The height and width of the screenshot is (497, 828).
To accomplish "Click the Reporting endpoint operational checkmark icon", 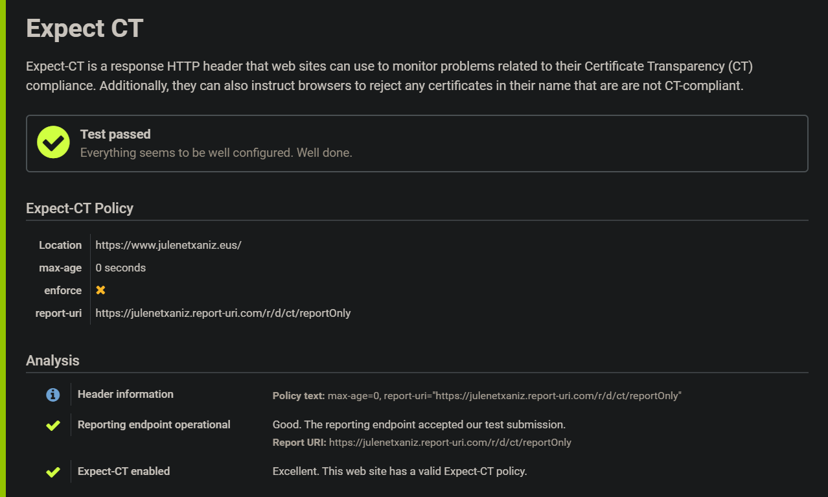I will point(53,425).
